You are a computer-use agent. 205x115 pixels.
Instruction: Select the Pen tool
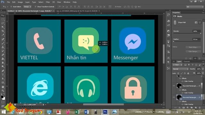point(3,71)
